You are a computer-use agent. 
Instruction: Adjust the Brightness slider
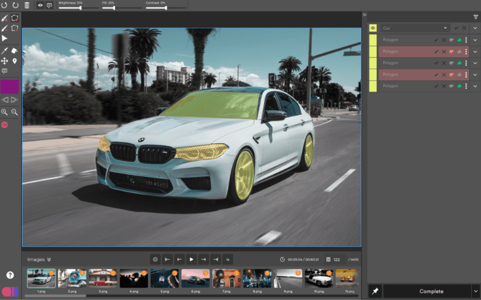[x=78, y=8]
